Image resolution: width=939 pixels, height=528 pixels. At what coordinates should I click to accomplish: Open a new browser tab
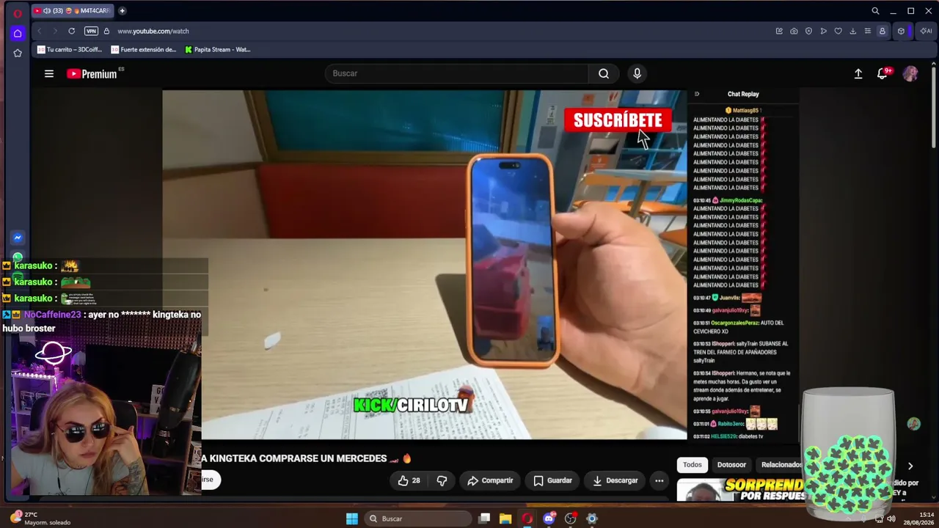[122, 11]
